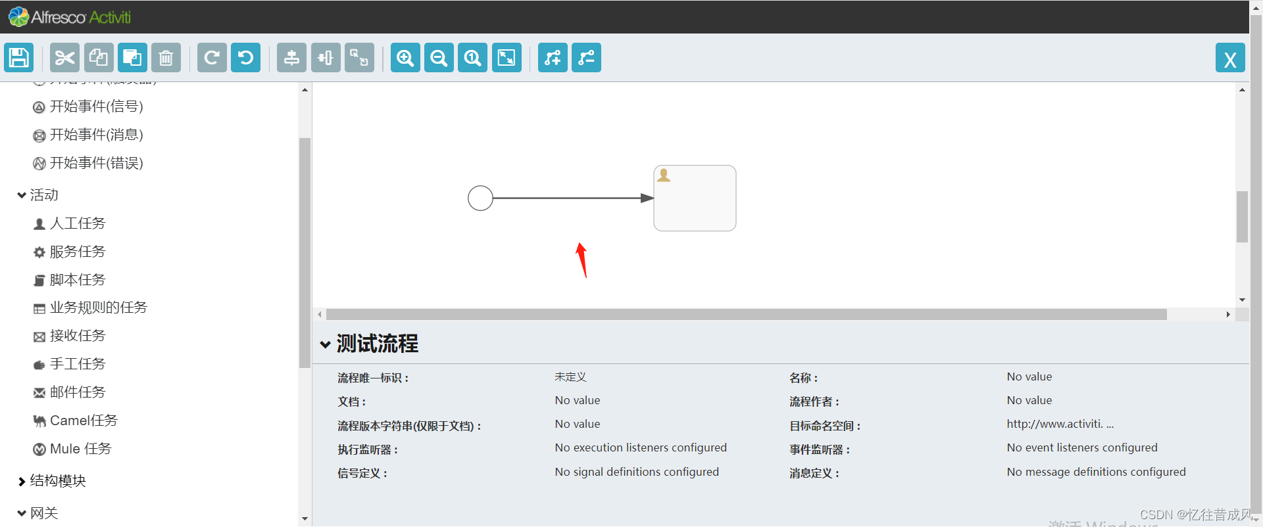Viewport: 1263px width, 527px height.
Task: Pick 接收任务 from the palette
Action: coord(70,336)
